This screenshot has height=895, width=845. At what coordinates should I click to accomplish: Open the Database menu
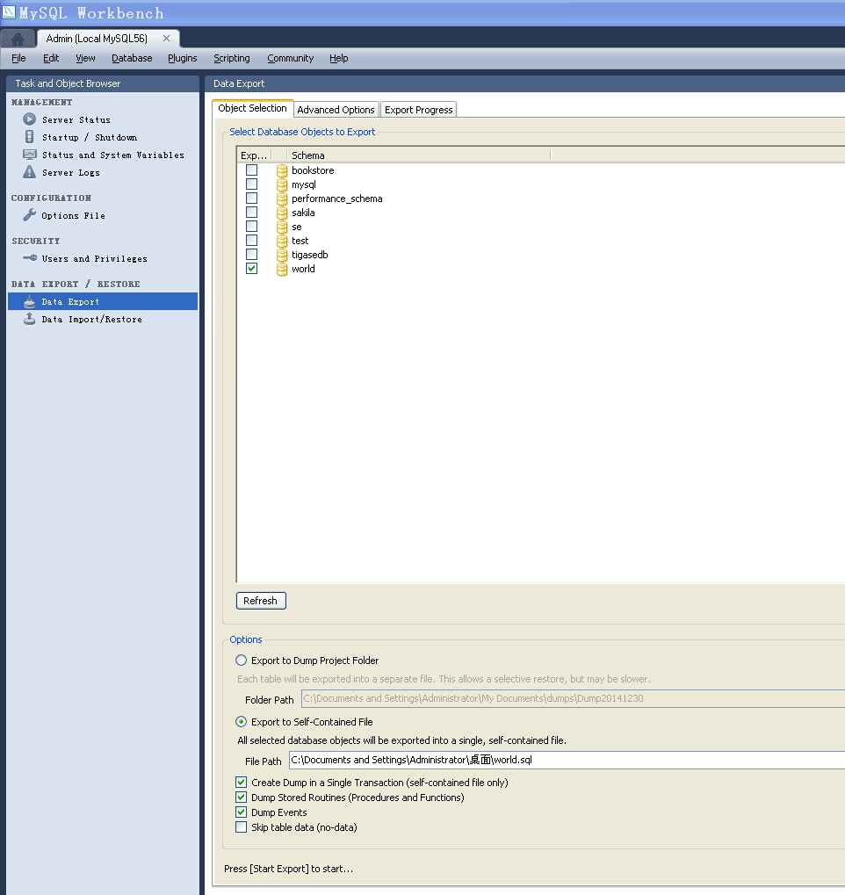132,58
